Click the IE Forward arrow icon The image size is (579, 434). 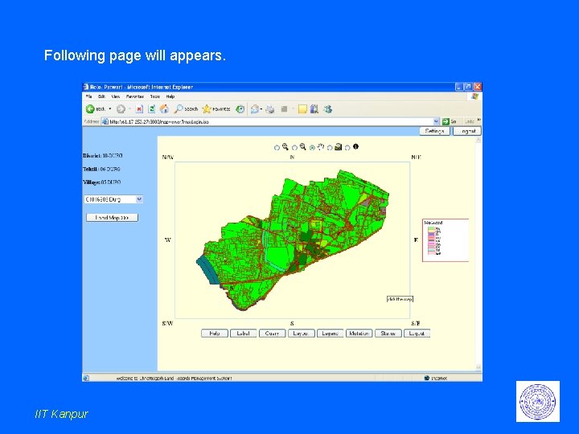coord(121,108)
